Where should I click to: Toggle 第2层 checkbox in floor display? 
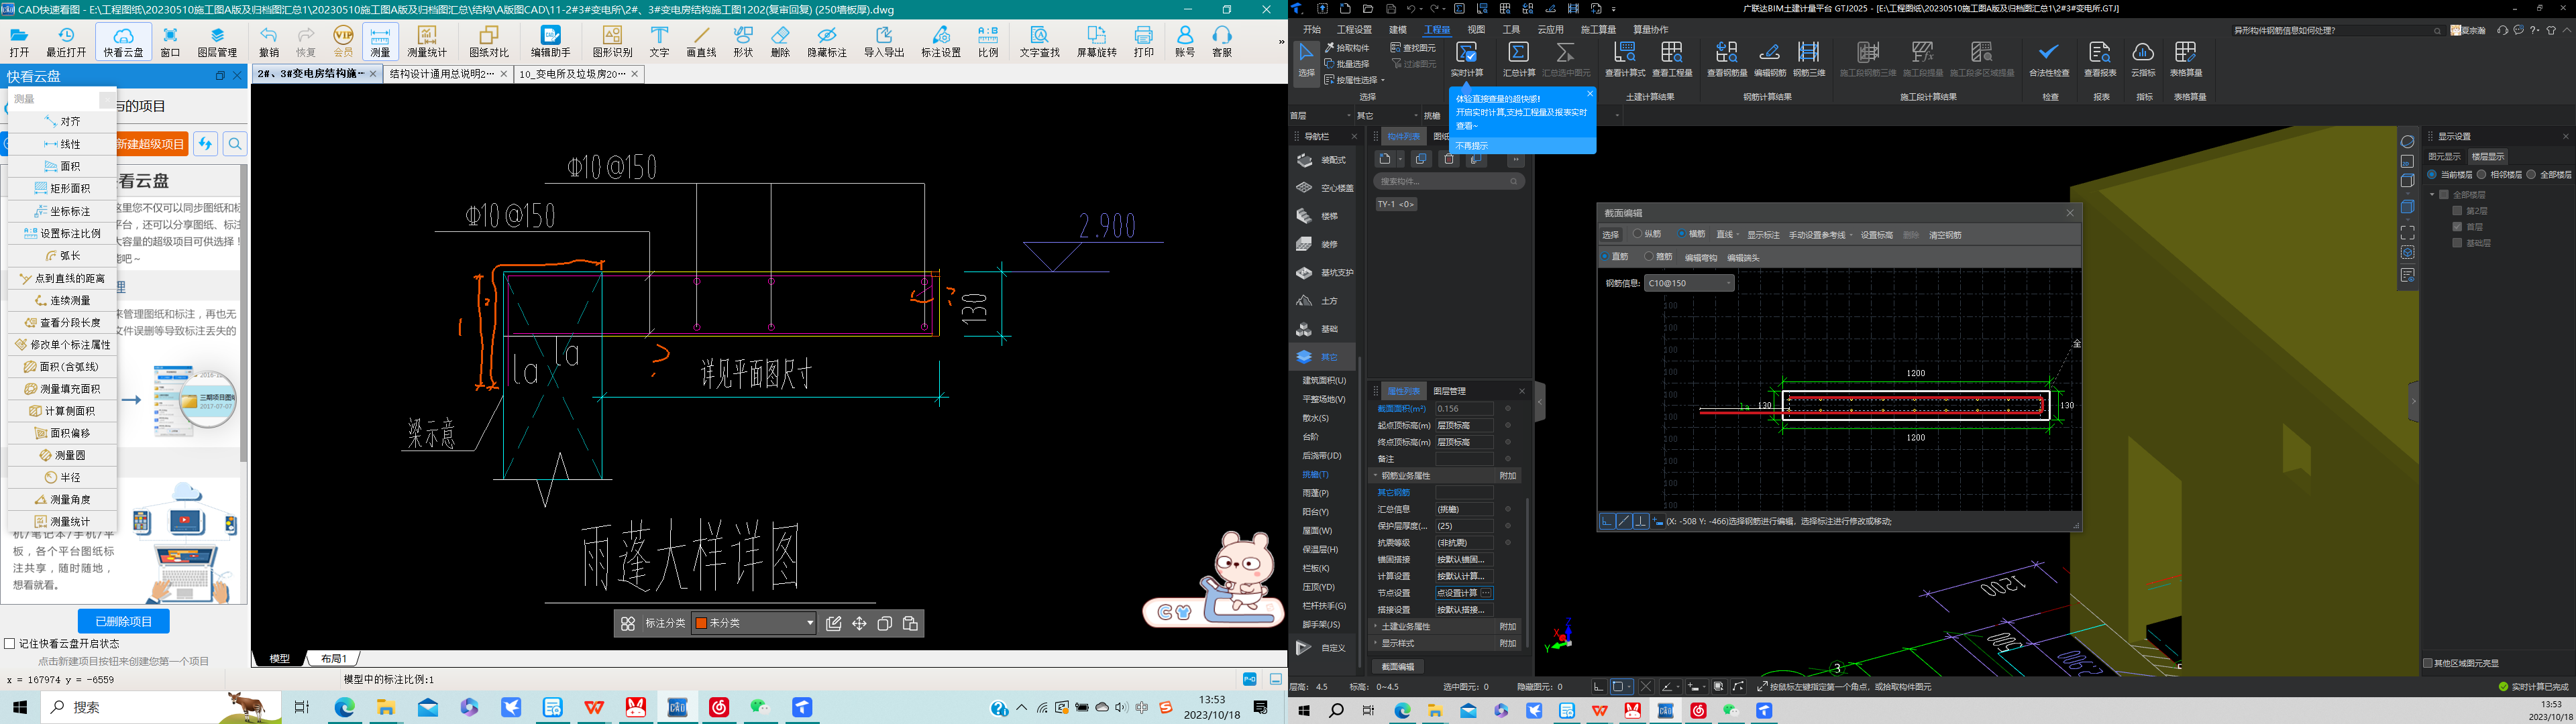(2457, 211)
